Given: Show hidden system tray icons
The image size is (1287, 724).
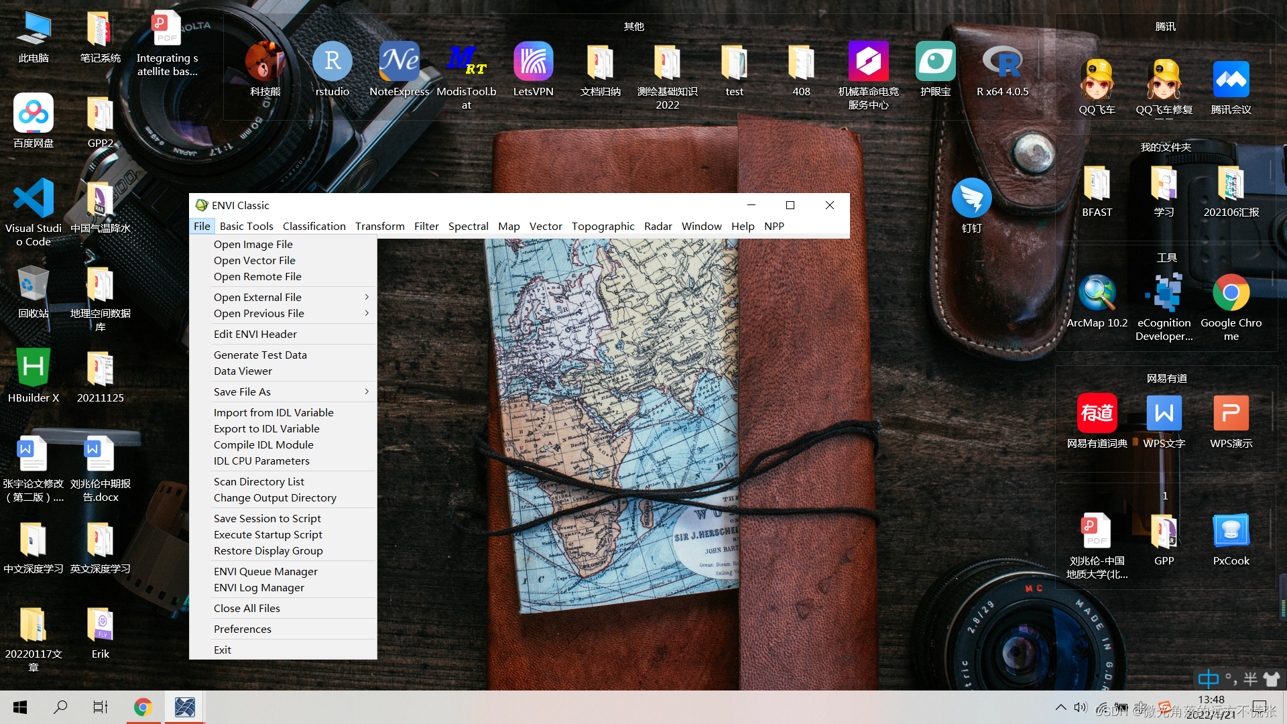Looking at the screenshot, I should pyautogui.click(x=1060, y=707).
